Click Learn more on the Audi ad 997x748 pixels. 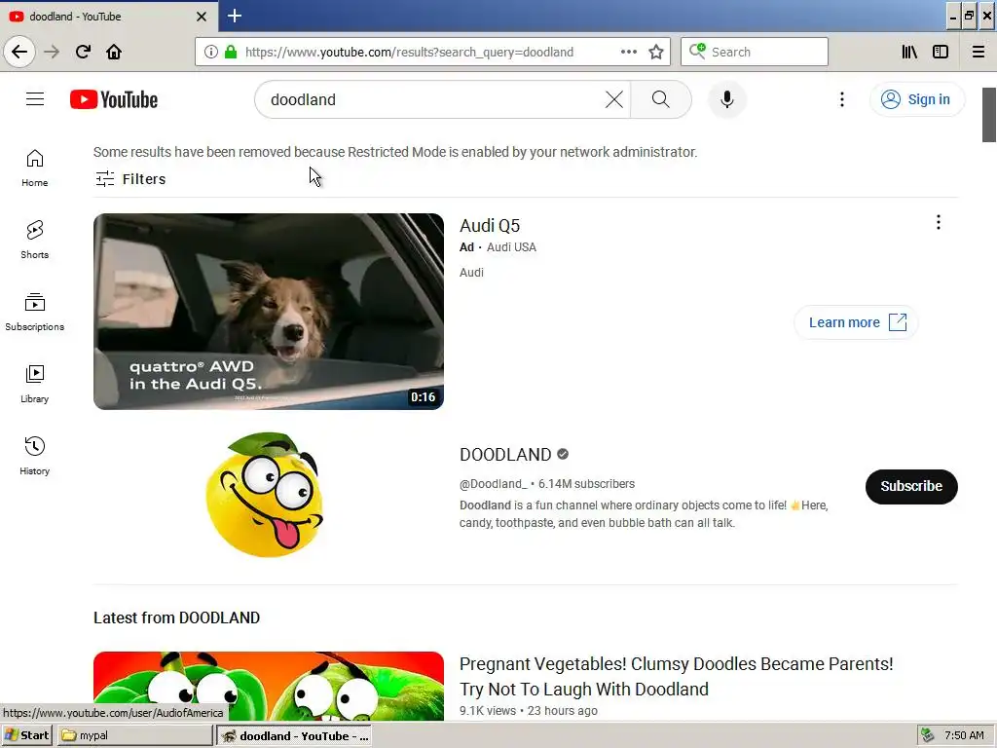click(x=857, y=322)
